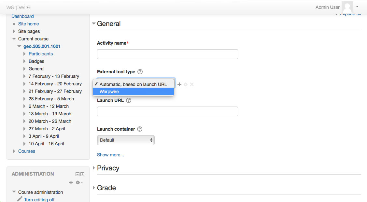Open the user menu arrow

tap(357, 7)
